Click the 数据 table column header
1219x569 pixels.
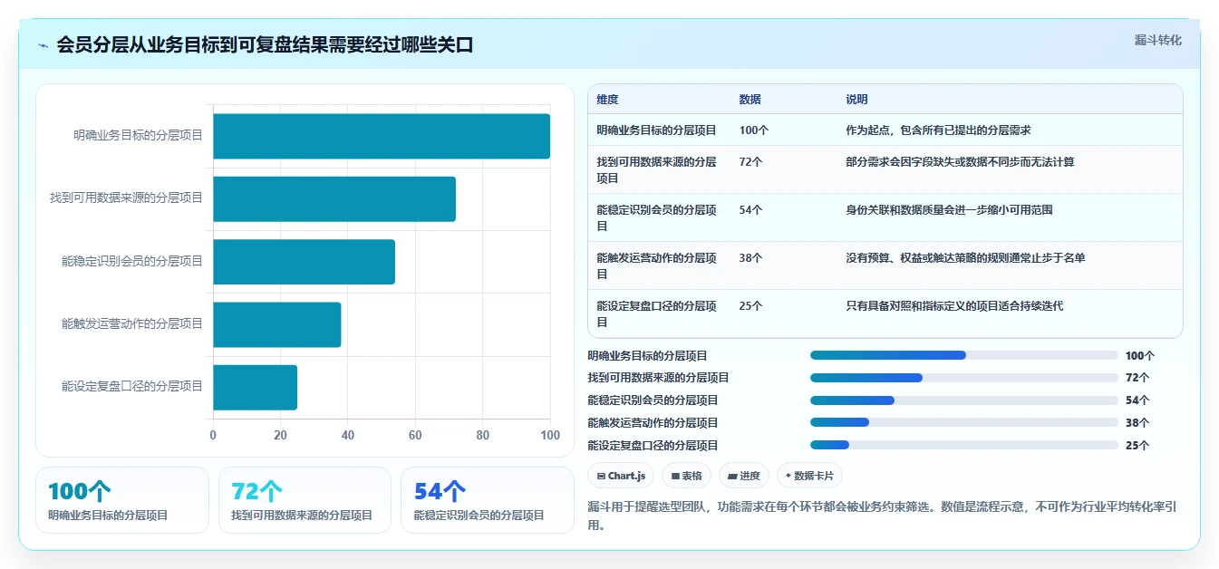(x=750, y=99)
